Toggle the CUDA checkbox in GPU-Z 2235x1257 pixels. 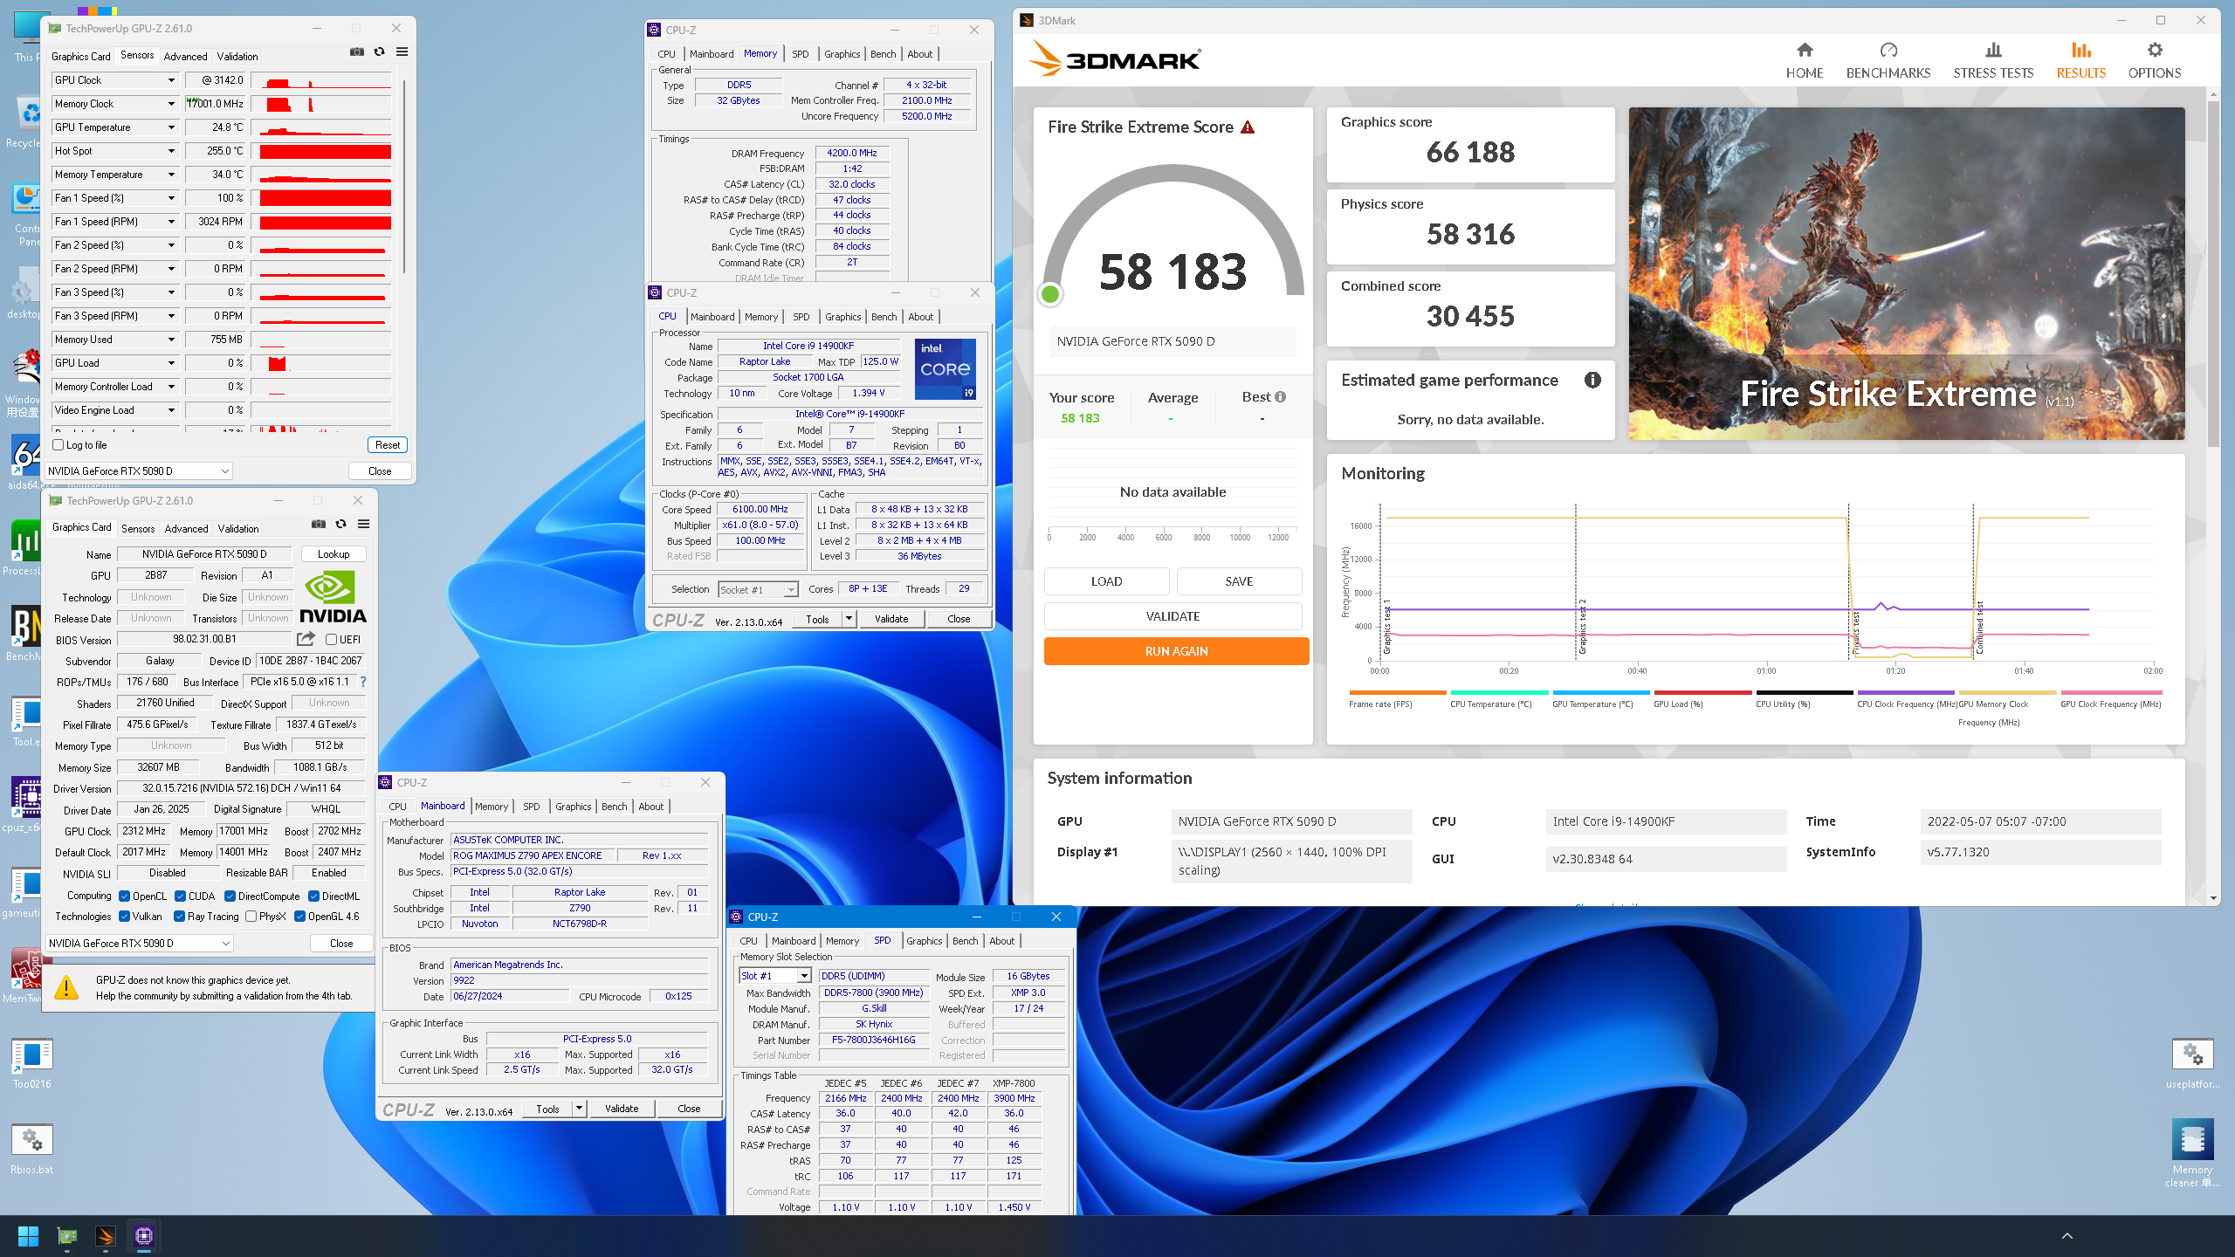180,896
